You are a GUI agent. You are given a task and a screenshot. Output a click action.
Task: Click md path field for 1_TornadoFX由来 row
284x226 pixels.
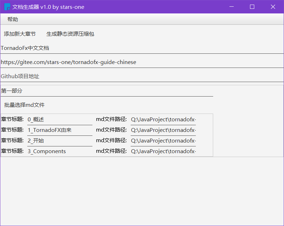[x=163, y=130]
